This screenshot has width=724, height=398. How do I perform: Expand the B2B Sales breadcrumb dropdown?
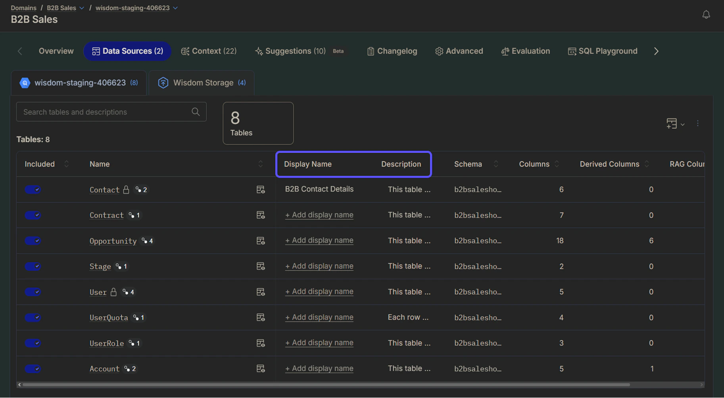[x=82, y=8]
